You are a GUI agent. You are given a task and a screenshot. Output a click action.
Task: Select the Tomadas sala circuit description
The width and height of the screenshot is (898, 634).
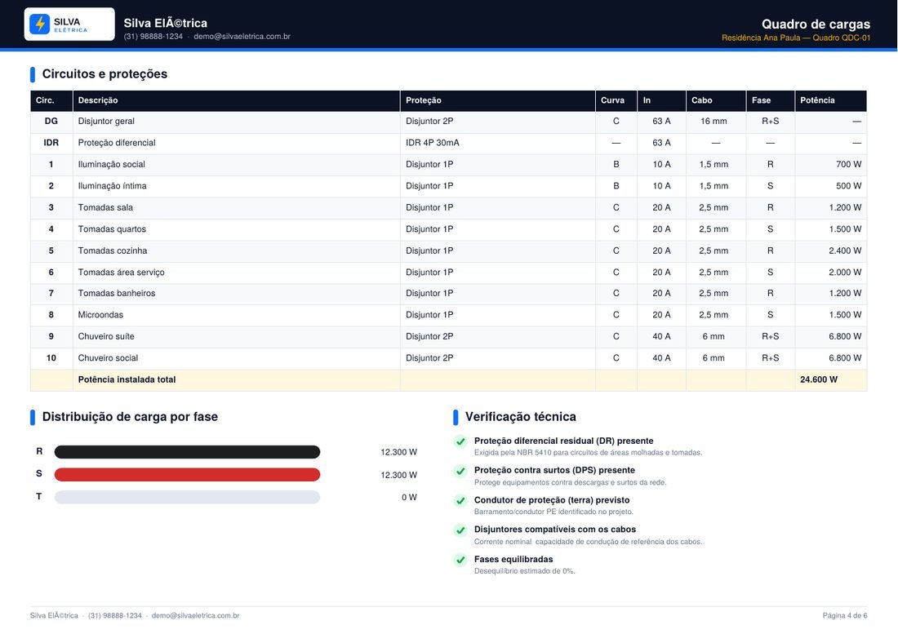(105, 208)
